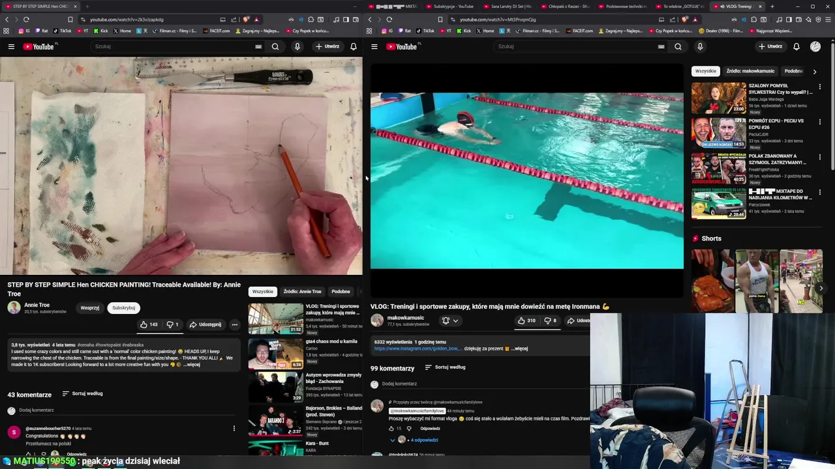Open FACEIT.com bookmark in right bookmarks bar
835x469 pixels.
pyautogui.click(x=579, y=31)
